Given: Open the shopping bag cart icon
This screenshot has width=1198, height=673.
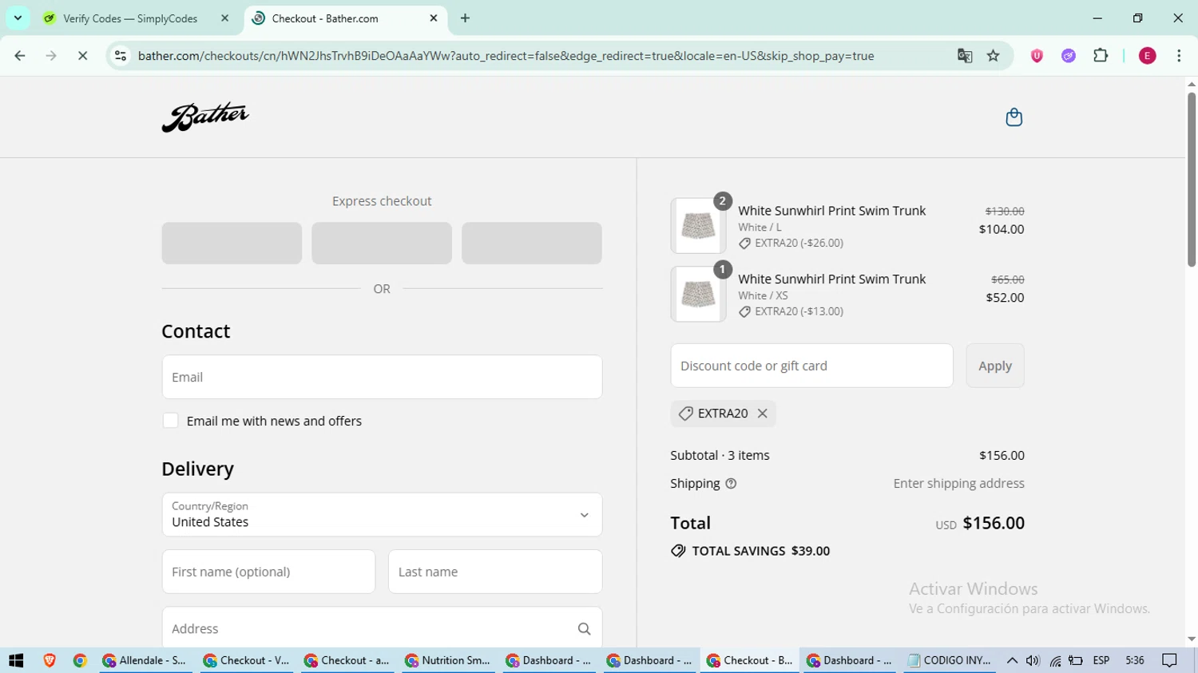Looking at the screenshot, I should pos(1014,117).
